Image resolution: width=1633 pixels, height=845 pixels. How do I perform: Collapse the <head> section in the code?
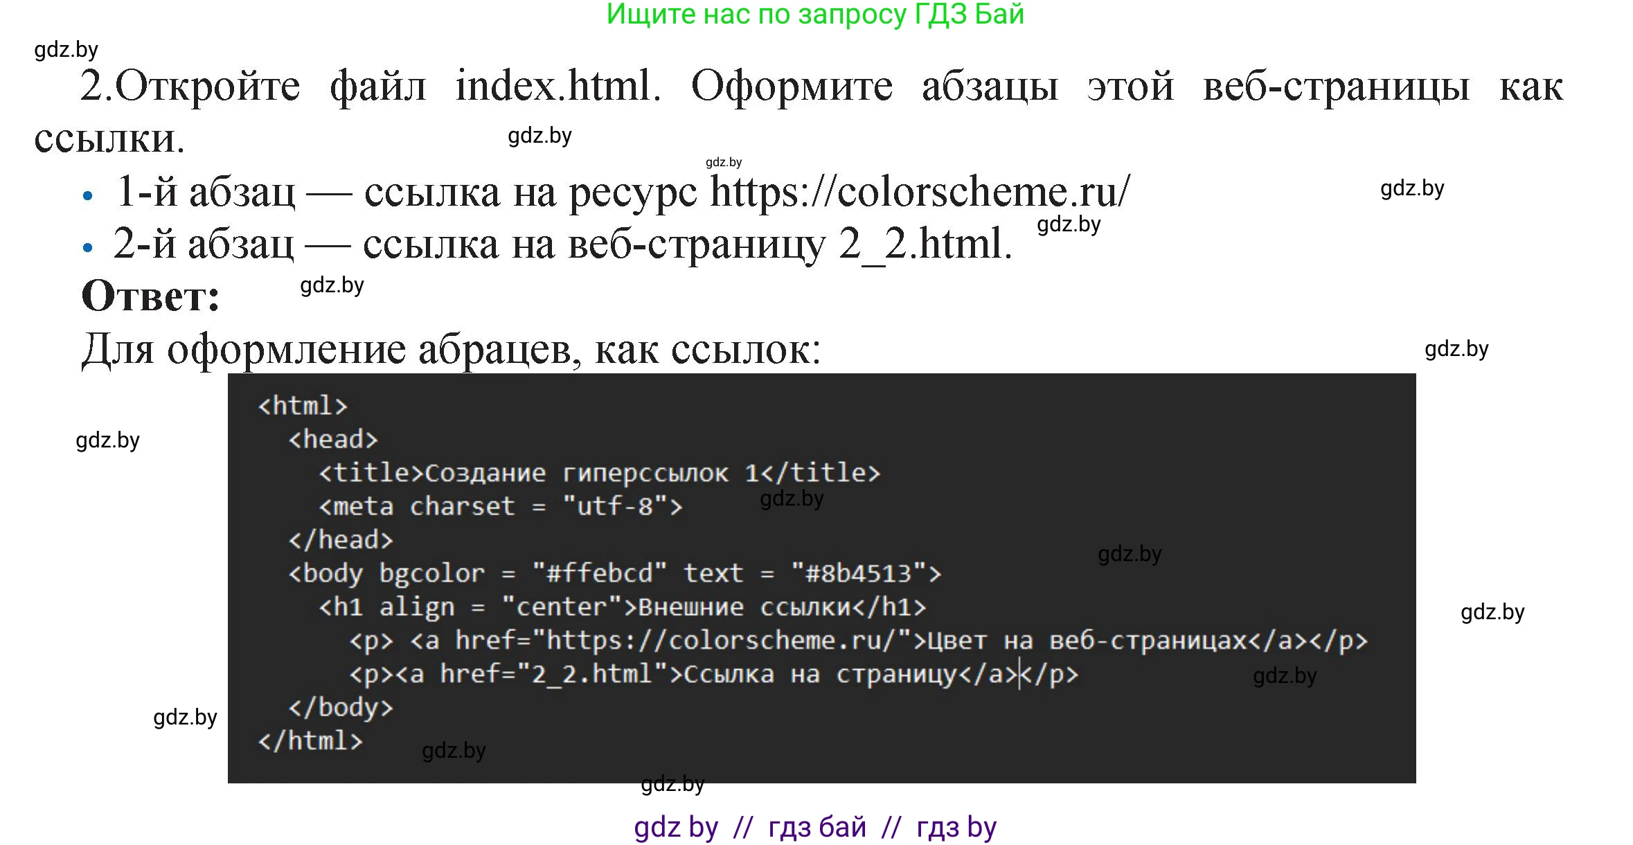click(334, 439)
